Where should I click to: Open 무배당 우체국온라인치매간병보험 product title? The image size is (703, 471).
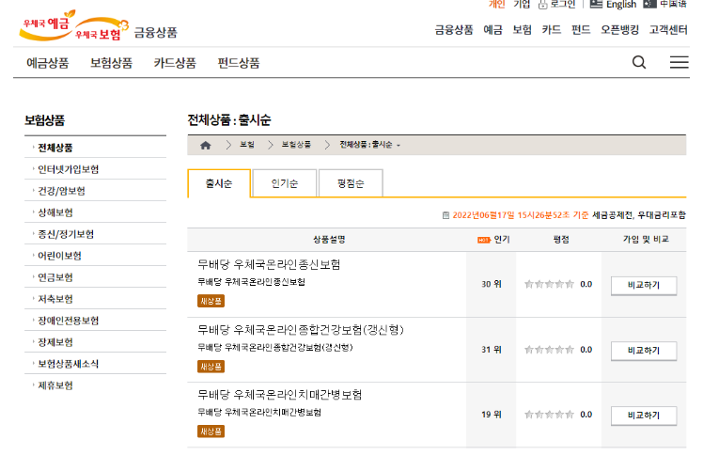280,395
